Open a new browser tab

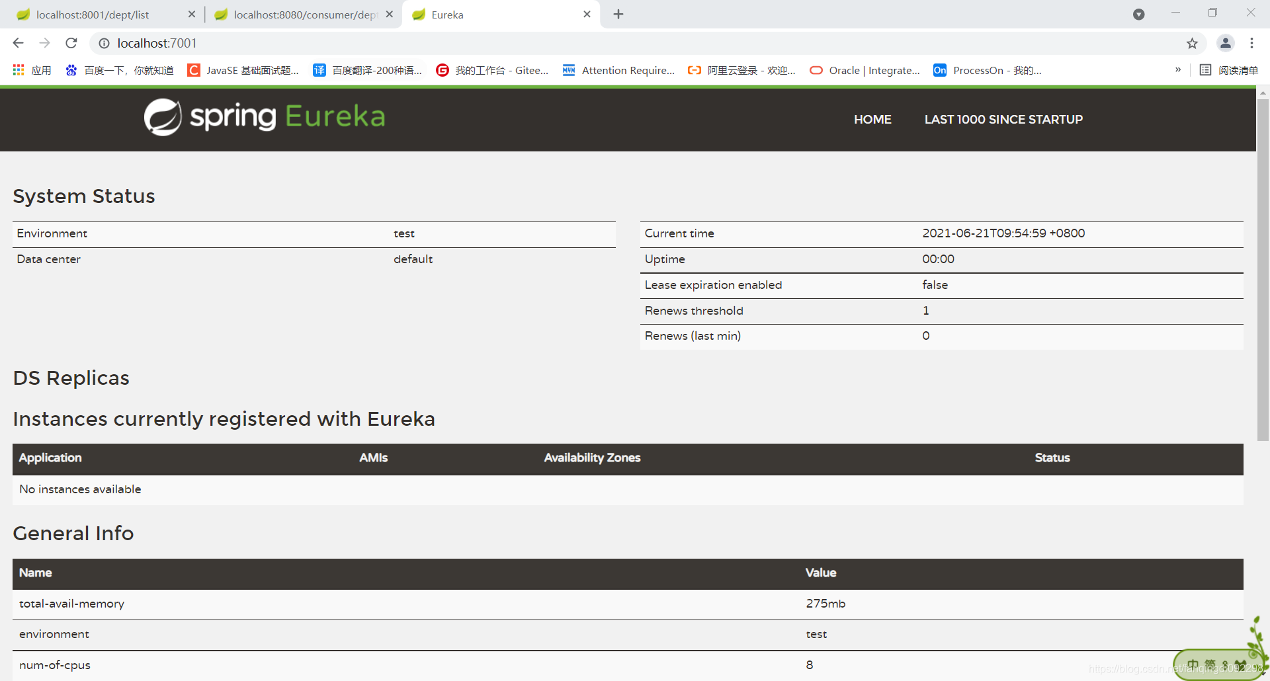[618, 14]
